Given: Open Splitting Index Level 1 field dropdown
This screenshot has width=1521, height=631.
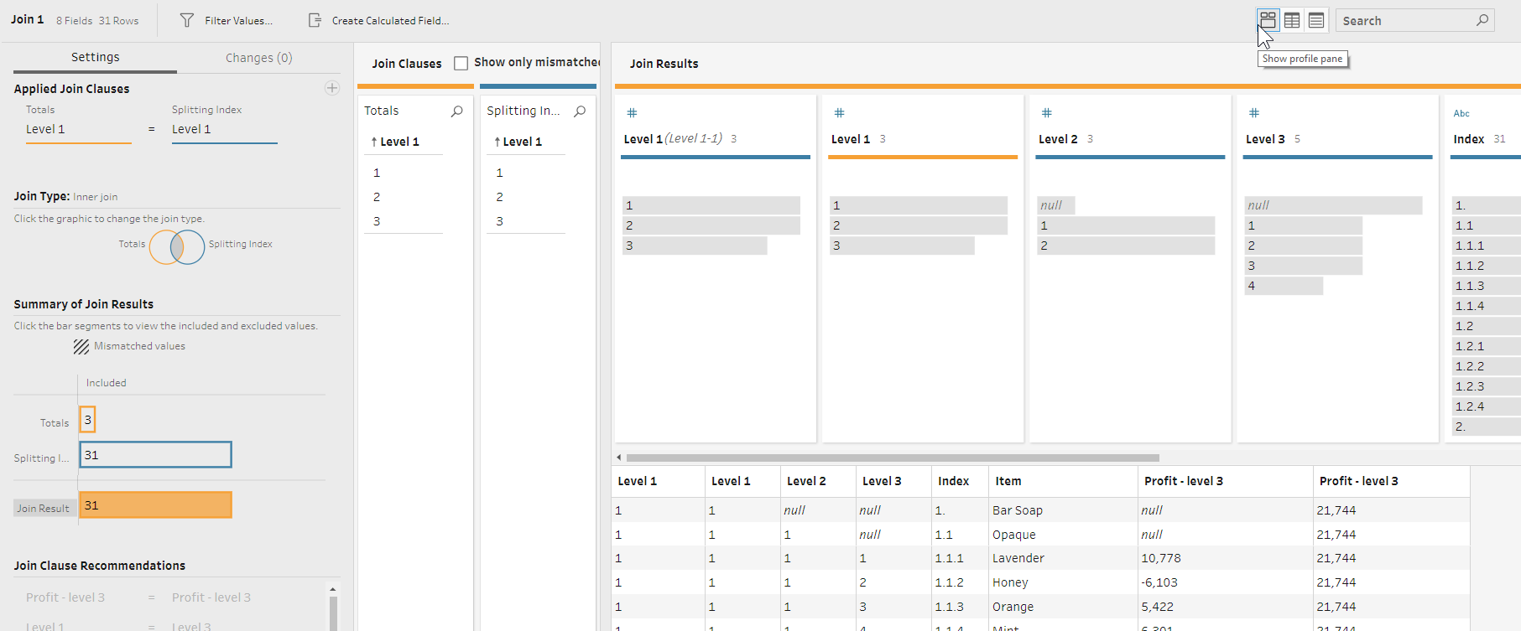Looking at the screenshot, I should (224, 130).
